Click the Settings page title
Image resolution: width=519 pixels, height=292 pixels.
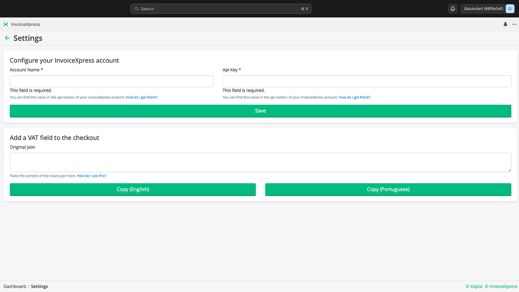coord(28,38)
